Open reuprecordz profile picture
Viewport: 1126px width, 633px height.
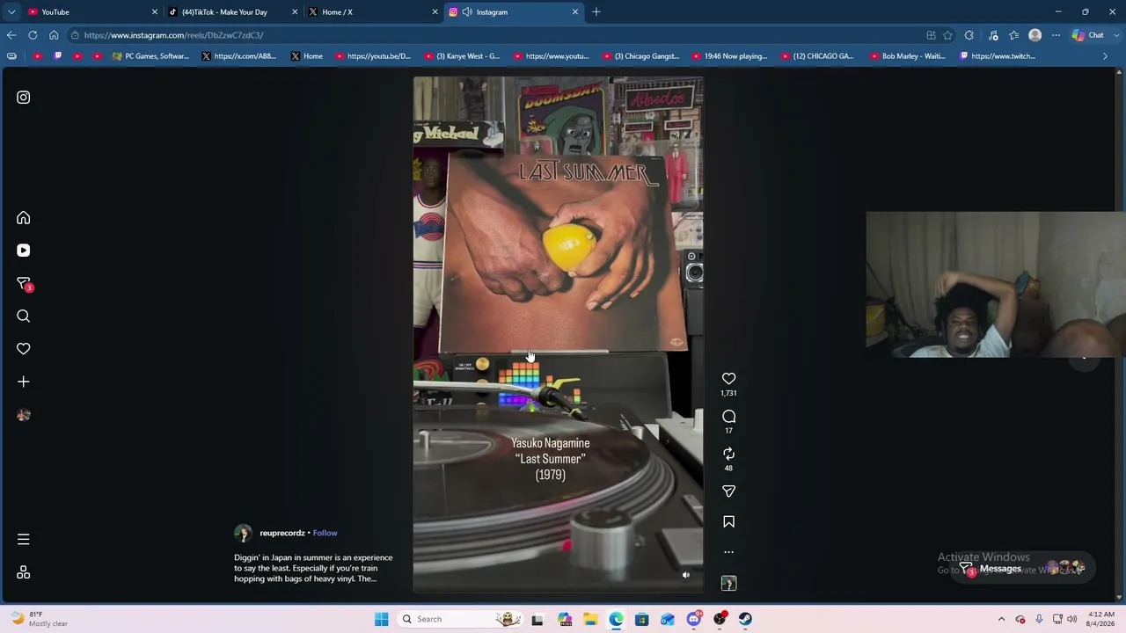243,533
